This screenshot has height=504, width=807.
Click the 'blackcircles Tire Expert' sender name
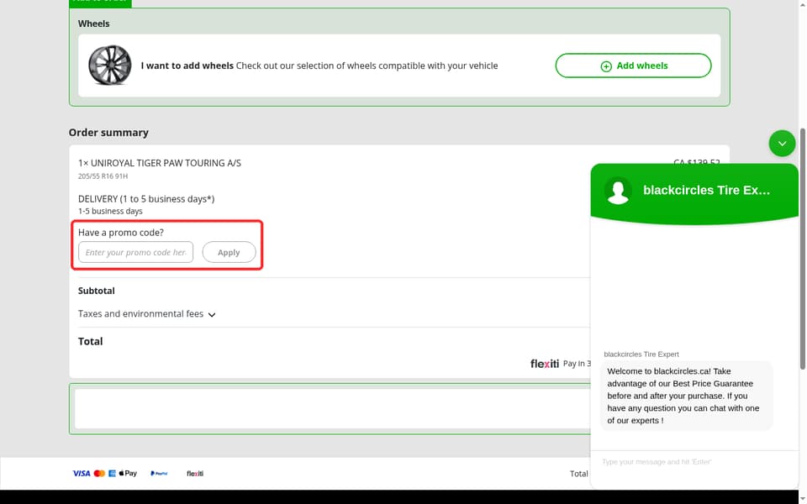point(641,354)
